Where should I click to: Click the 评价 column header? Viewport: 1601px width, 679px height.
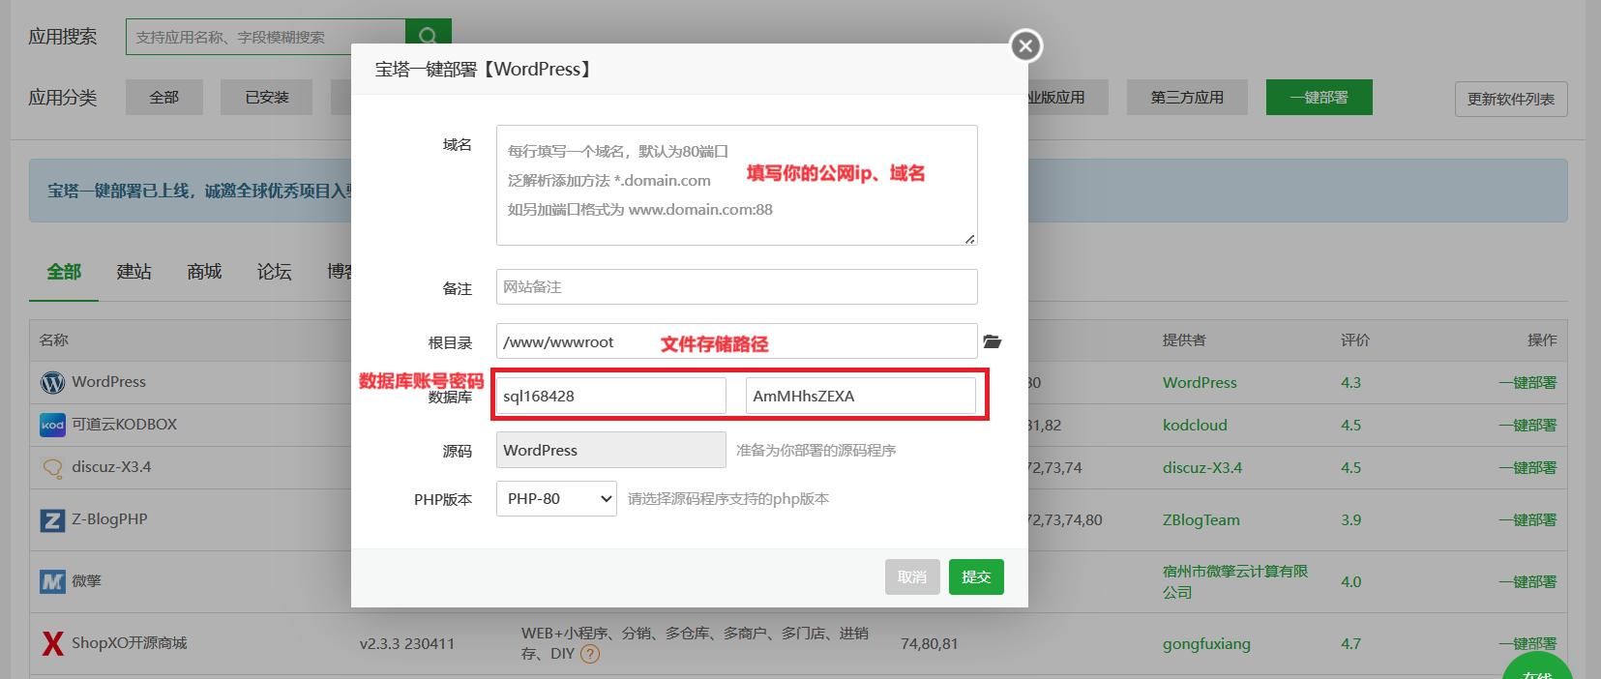(1355, 340)
